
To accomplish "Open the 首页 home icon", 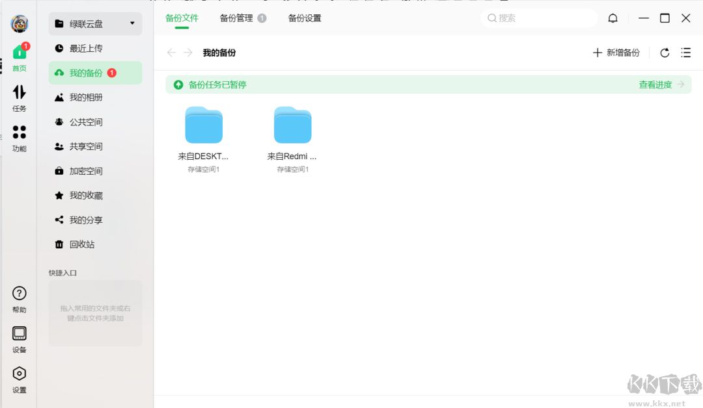I will (19, 52).
